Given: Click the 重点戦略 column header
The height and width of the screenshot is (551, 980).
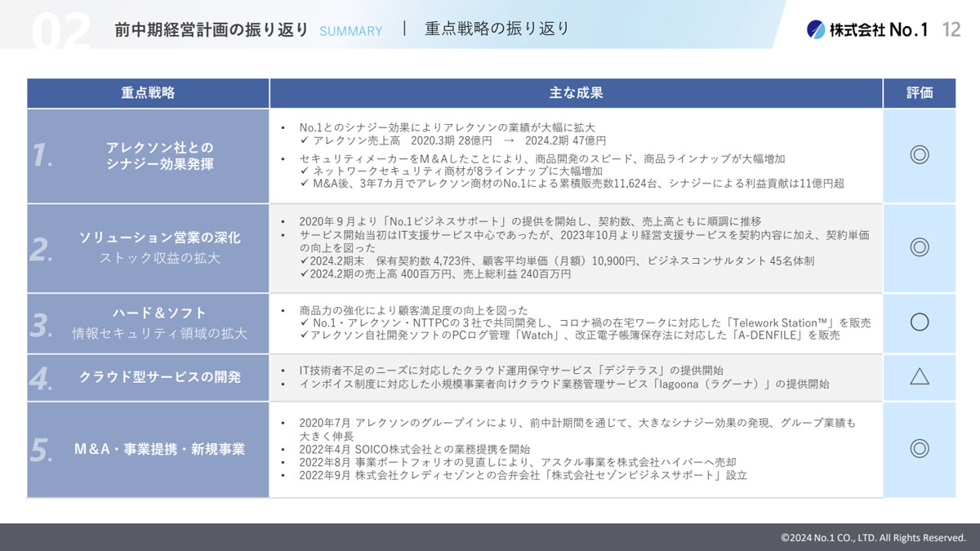Looking at the screenshot, I should (148, 93).
